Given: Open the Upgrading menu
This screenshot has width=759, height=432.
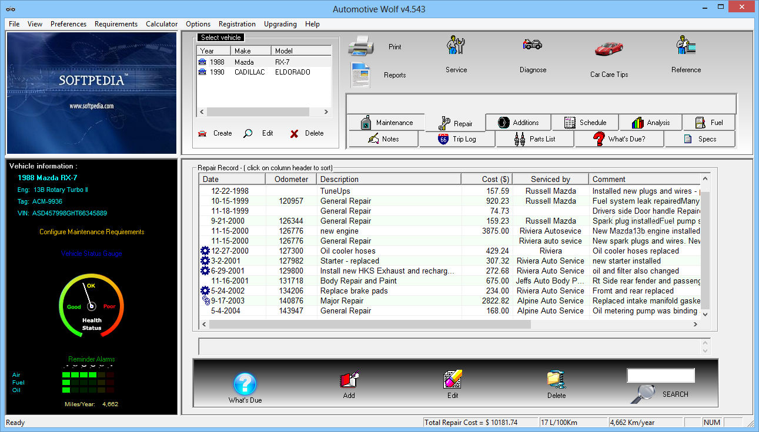Looking at the screenshot, I should [x=280, y=24].
